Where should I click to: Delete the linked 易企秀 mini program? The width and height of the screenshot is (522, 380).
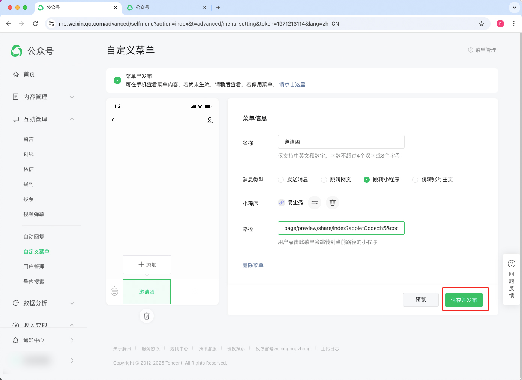click(x=332, y=203)
